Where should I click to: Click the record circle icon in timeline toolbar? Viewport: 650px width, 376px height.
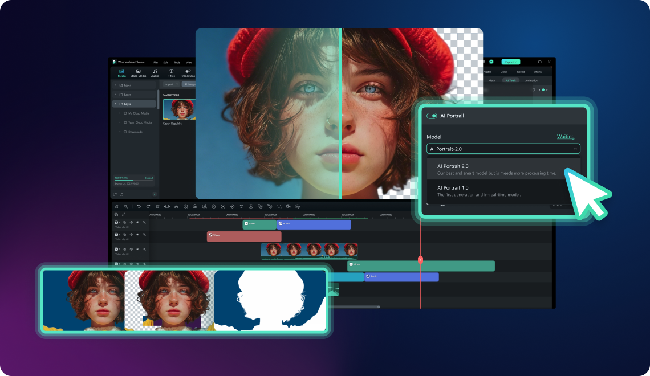click(x=251, y=206)
